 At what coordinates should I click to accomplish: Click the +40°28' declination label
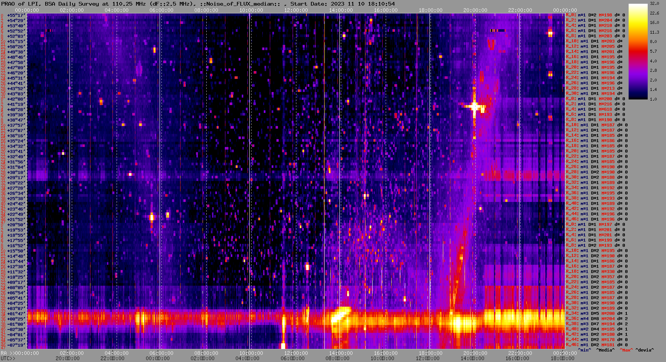[16, 109]
